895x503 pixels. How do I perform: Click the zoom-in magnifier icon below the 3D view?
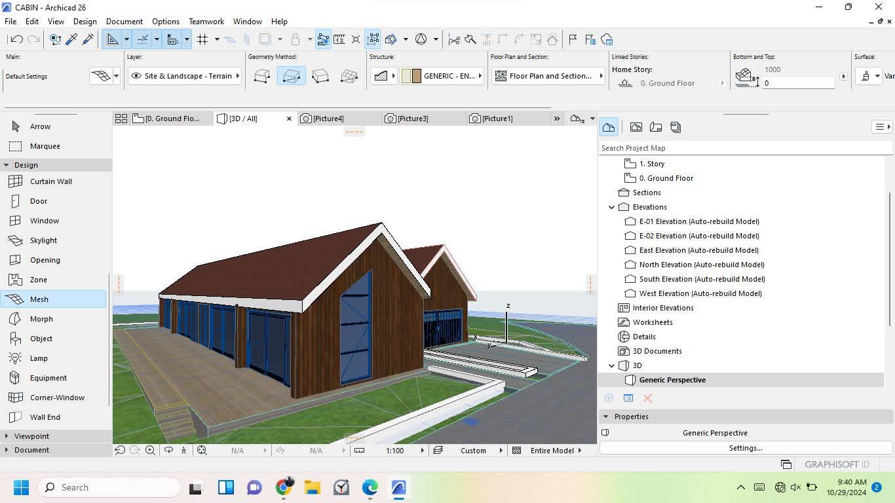click(x=151, y=451)
